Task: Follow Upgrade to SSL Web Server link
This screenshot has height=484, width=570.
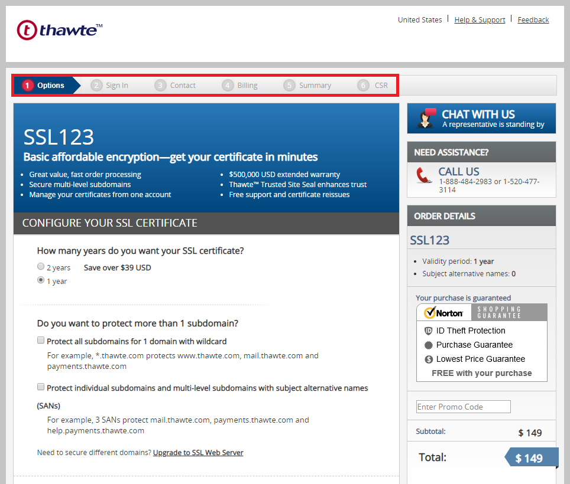Action: click(x=198, y=453)
